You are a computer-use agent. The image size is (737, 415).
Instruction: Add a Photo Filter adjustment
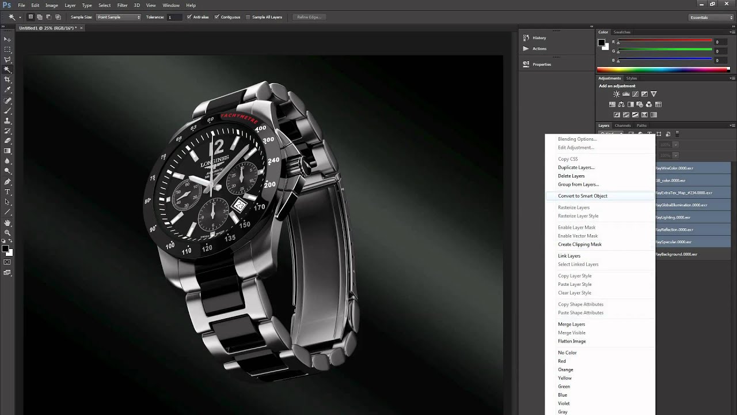click(x=640, y=104)
